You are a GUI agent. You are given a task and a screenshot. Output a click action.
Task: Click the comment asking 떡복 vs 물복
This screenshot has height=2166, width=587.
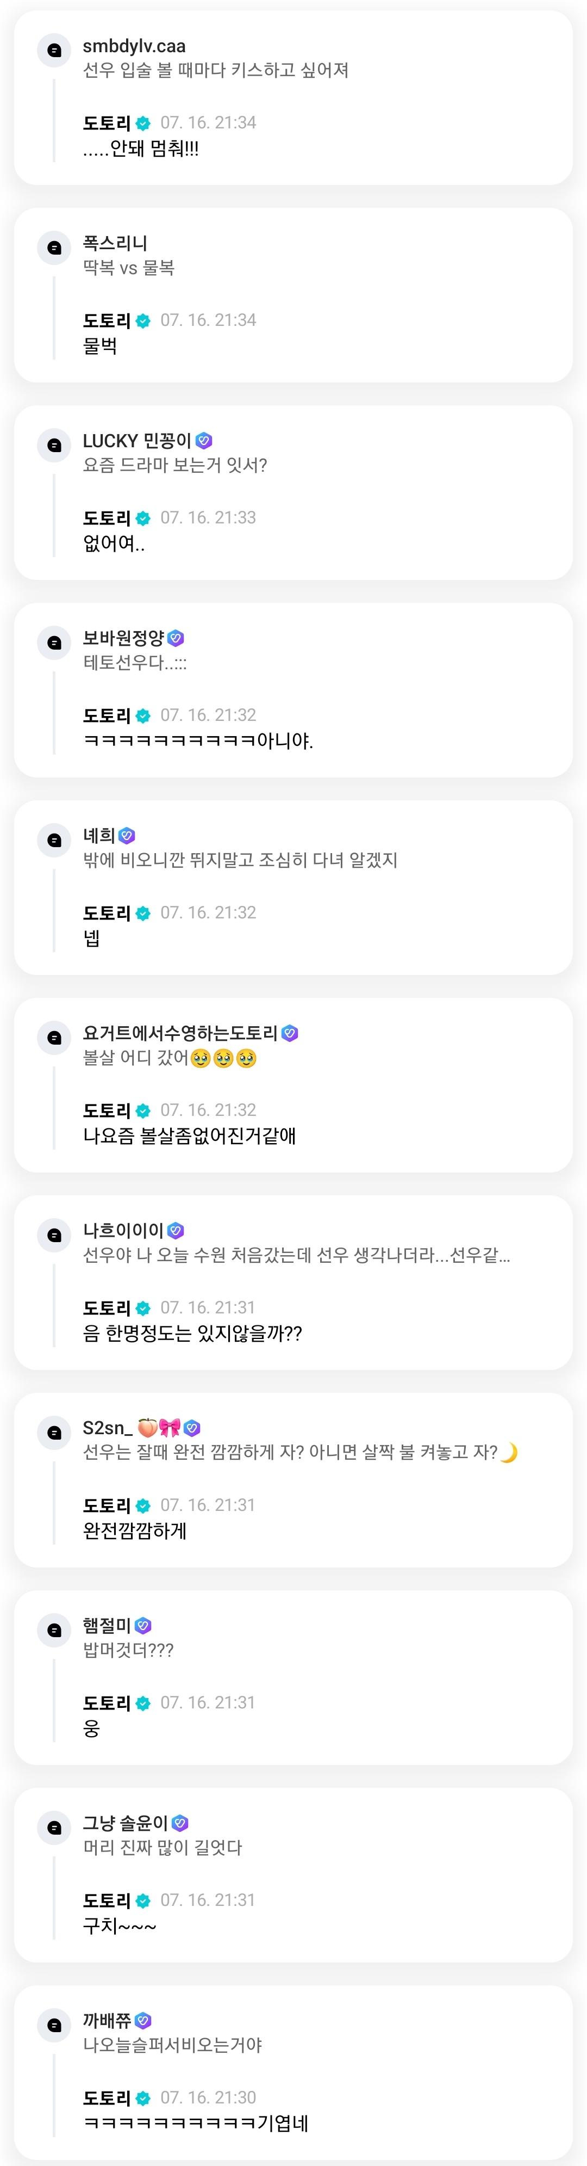128,268
